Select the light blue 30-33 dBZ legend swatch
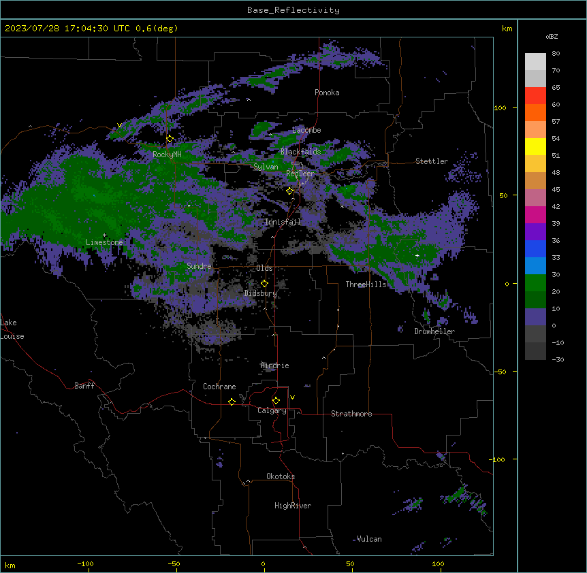 pos(535,266)
